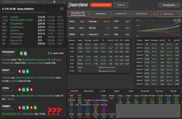Go to next hand arrow in title bar
The height and width of the screenshot is (119, 182).
[49, 2]
